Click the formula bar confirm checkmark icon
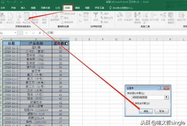Image resolution: width=187 pixels, height=126 pixels. pyautogui.click(x=33, y=33)
